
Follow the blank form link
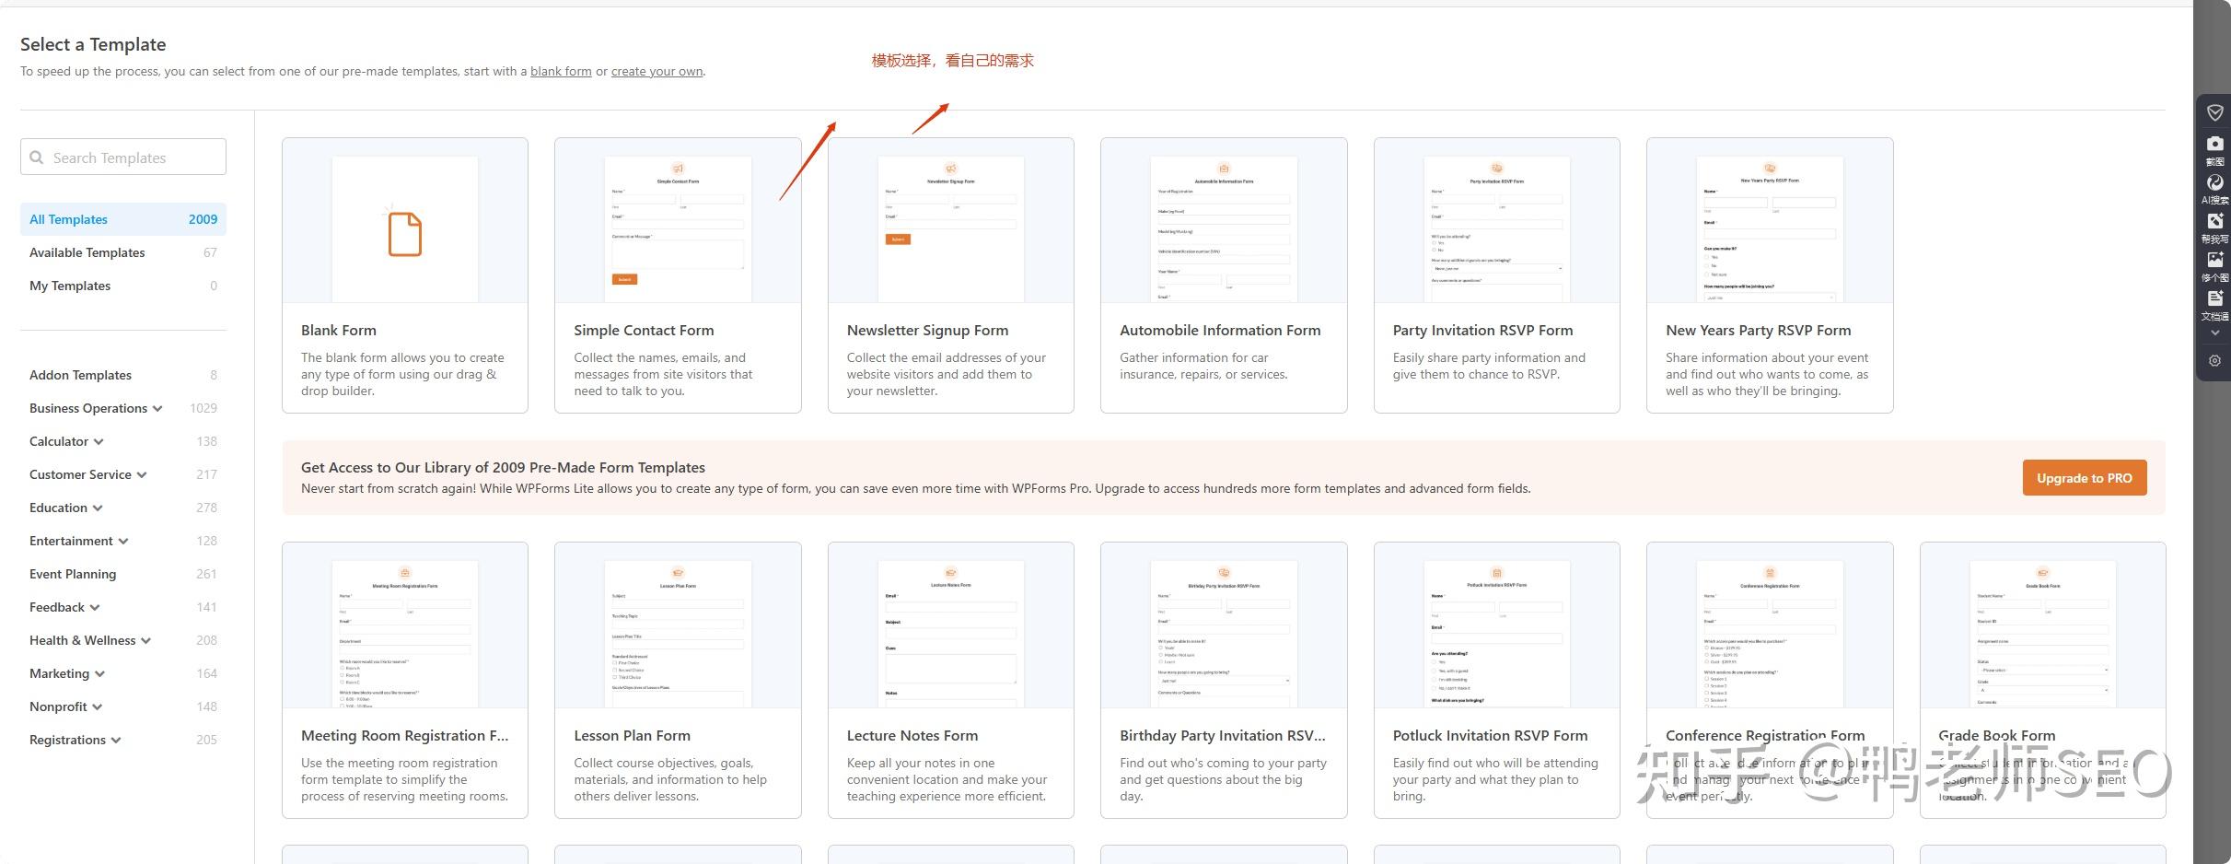click(561, 71)
